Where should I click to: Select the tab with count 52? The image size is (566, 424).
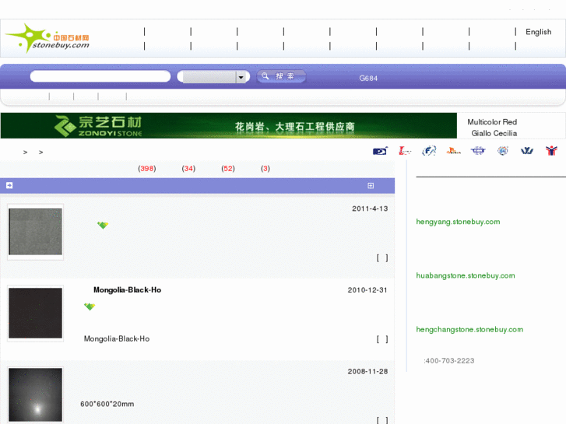coord(227,168)
